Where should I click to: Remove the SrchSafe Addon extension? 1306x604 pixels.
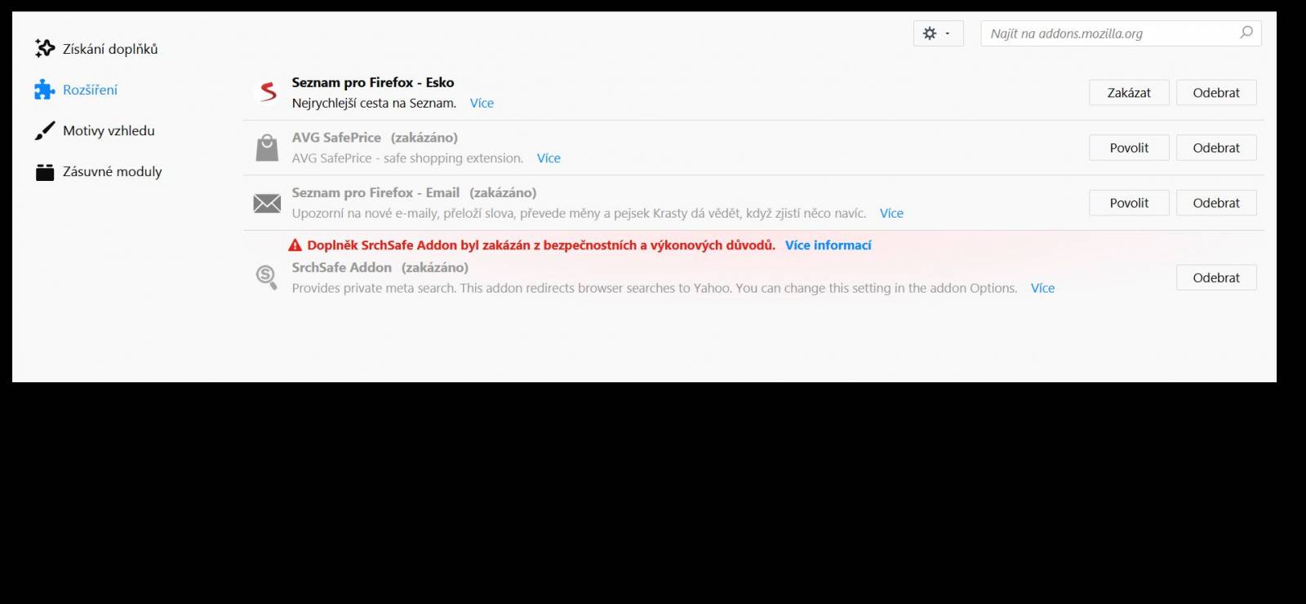pos(1216,278)
